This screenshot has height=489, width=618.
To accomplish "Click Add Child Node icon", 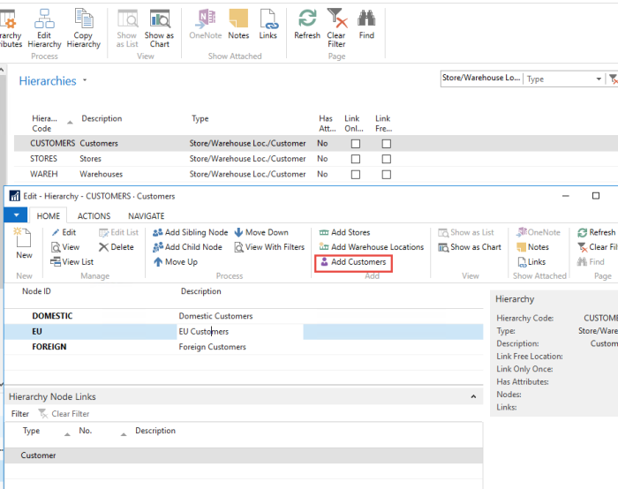I will click(158, 248).
